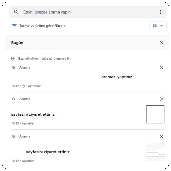Open Ayrıntılar for the first search entry
Screen dimensions: 171x171
point(34,86)
